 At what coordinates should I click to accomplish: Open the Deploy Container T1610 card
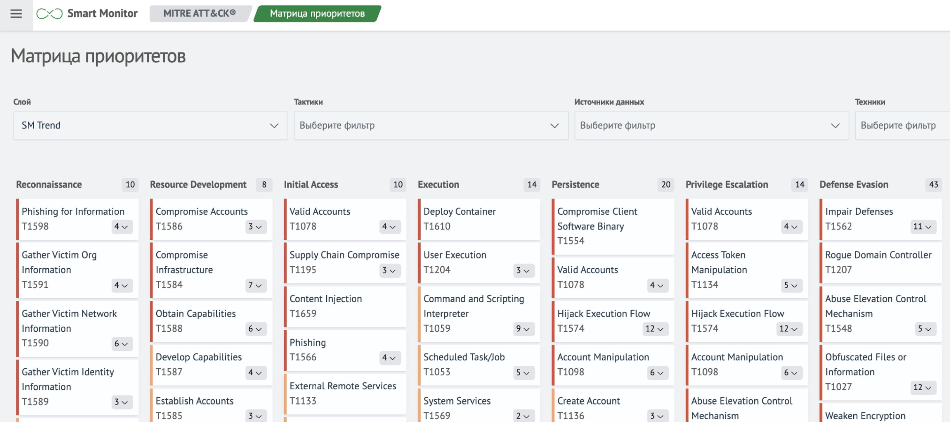coord(479,219)
